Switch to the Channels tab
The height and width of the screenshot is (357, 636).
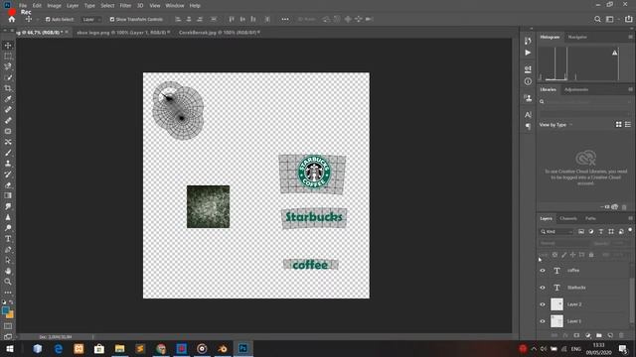(x=567, y=218)
